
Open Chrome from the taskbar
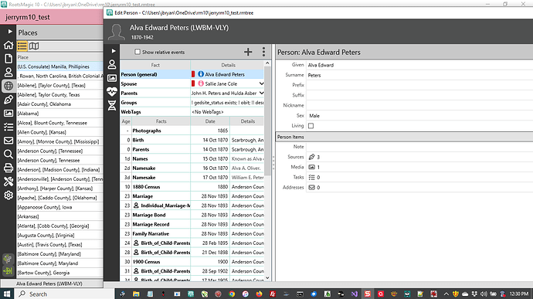[232, 294]
